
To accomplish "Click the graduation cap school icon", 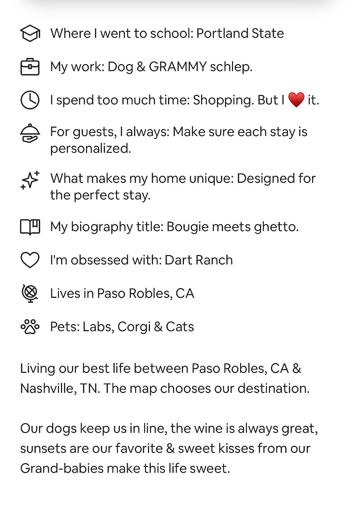I will tap(30, 33).
